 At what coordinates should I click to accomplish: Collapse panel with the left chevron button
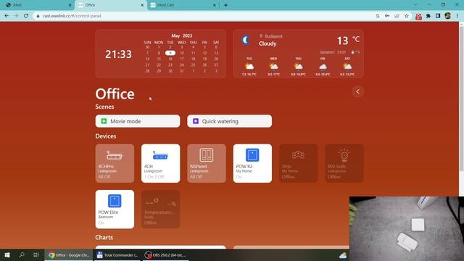pyautogui.click(x=357, y=91)
